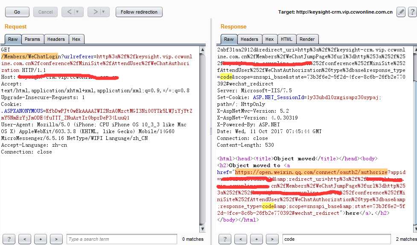The width and height of the screenshot is (417, 245).
Task: Click next match arrow in response search
Action: tap(272, 239)
